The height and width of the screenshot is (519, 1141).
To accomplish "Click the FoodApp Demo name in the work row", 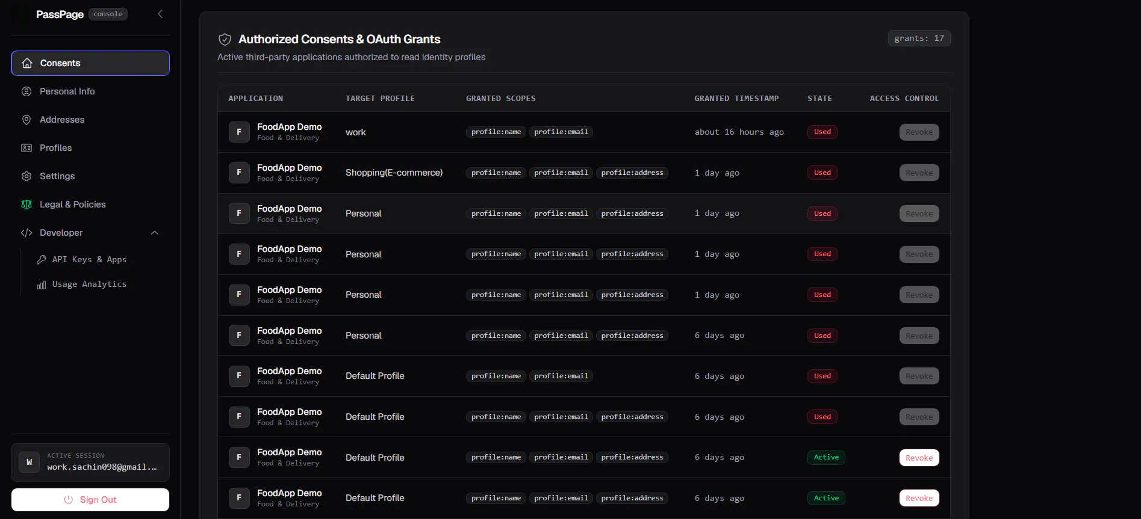I will pos(289,127).
